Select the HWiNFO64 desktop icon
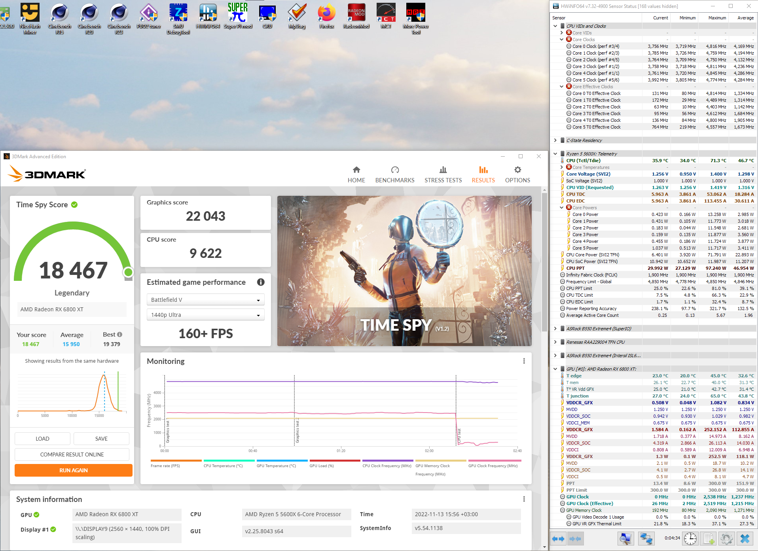 click(x=208, y=16)
